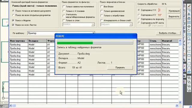The image size is (192, 108).
Task: Select the Offset tool
Action: [x=189, y=18]
